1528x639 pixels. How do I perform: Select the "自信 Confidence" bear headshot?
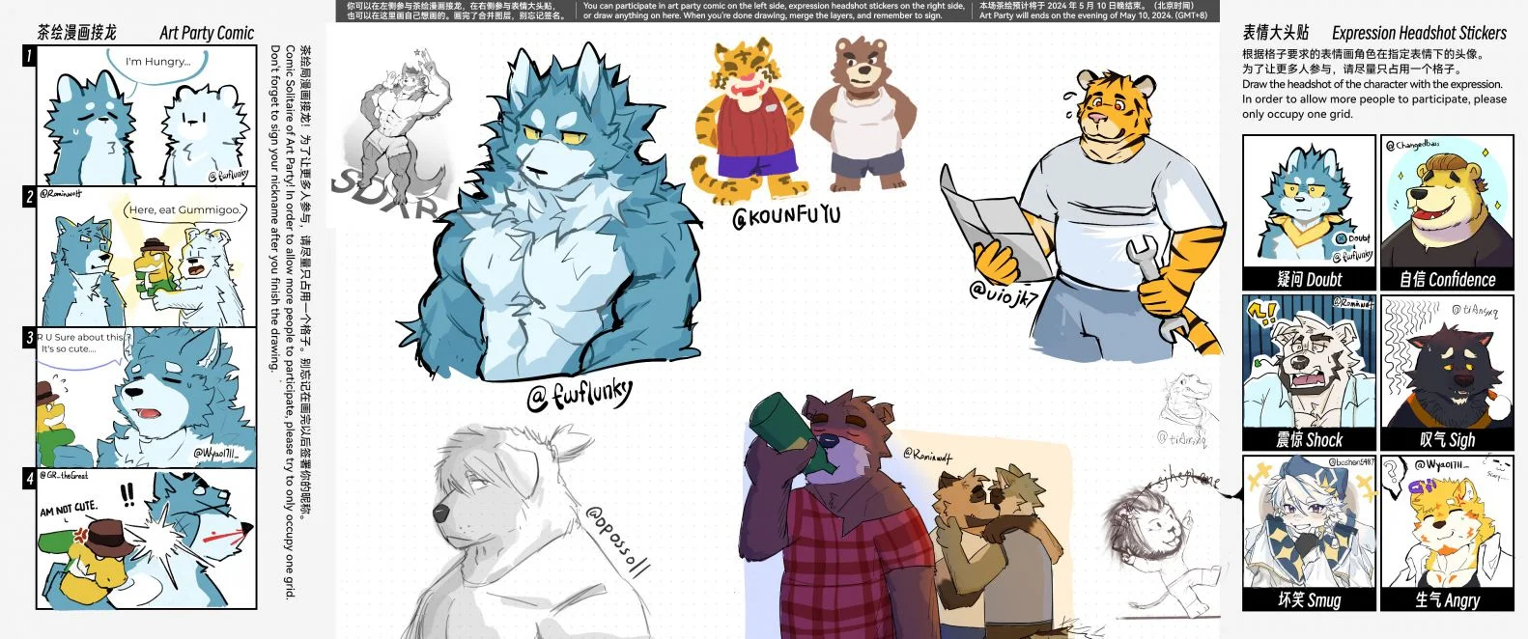(x=1447, y=202)
